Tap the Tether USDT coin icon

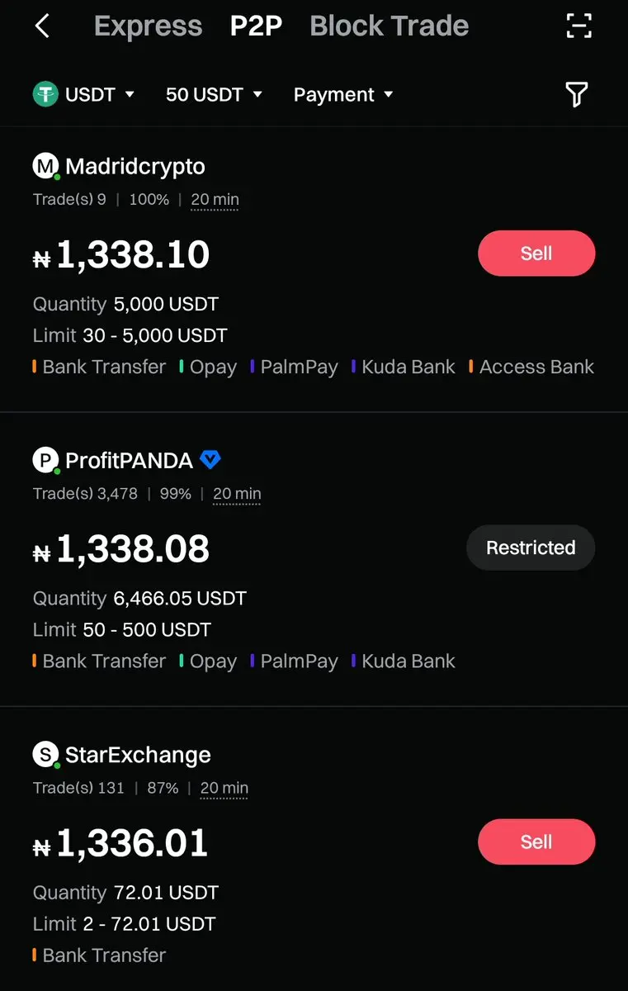coord(45,94)
